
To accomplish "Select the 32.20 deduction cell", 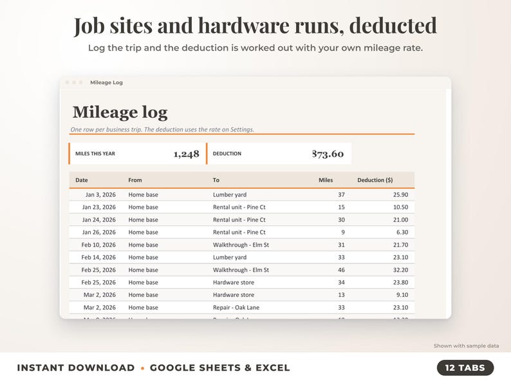I will (x=400, y=270).
